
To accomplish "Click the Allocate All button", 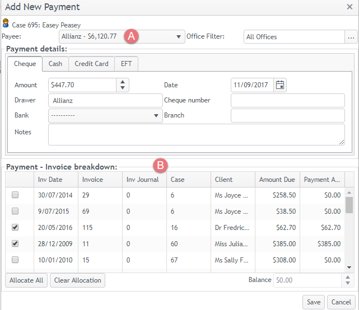I will tap(26, 280).
